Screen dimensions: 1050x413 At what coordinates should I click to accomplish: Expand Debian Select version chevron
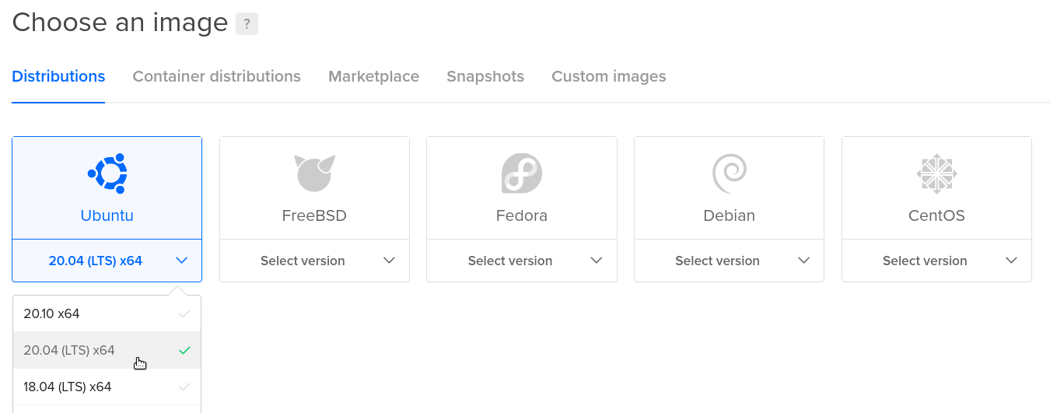(x=804, y=261)
